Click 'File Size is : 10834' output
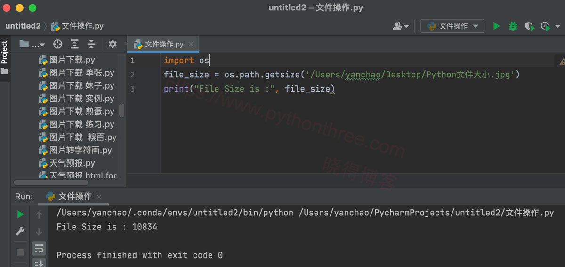The image size is (565, 267). 107,227
